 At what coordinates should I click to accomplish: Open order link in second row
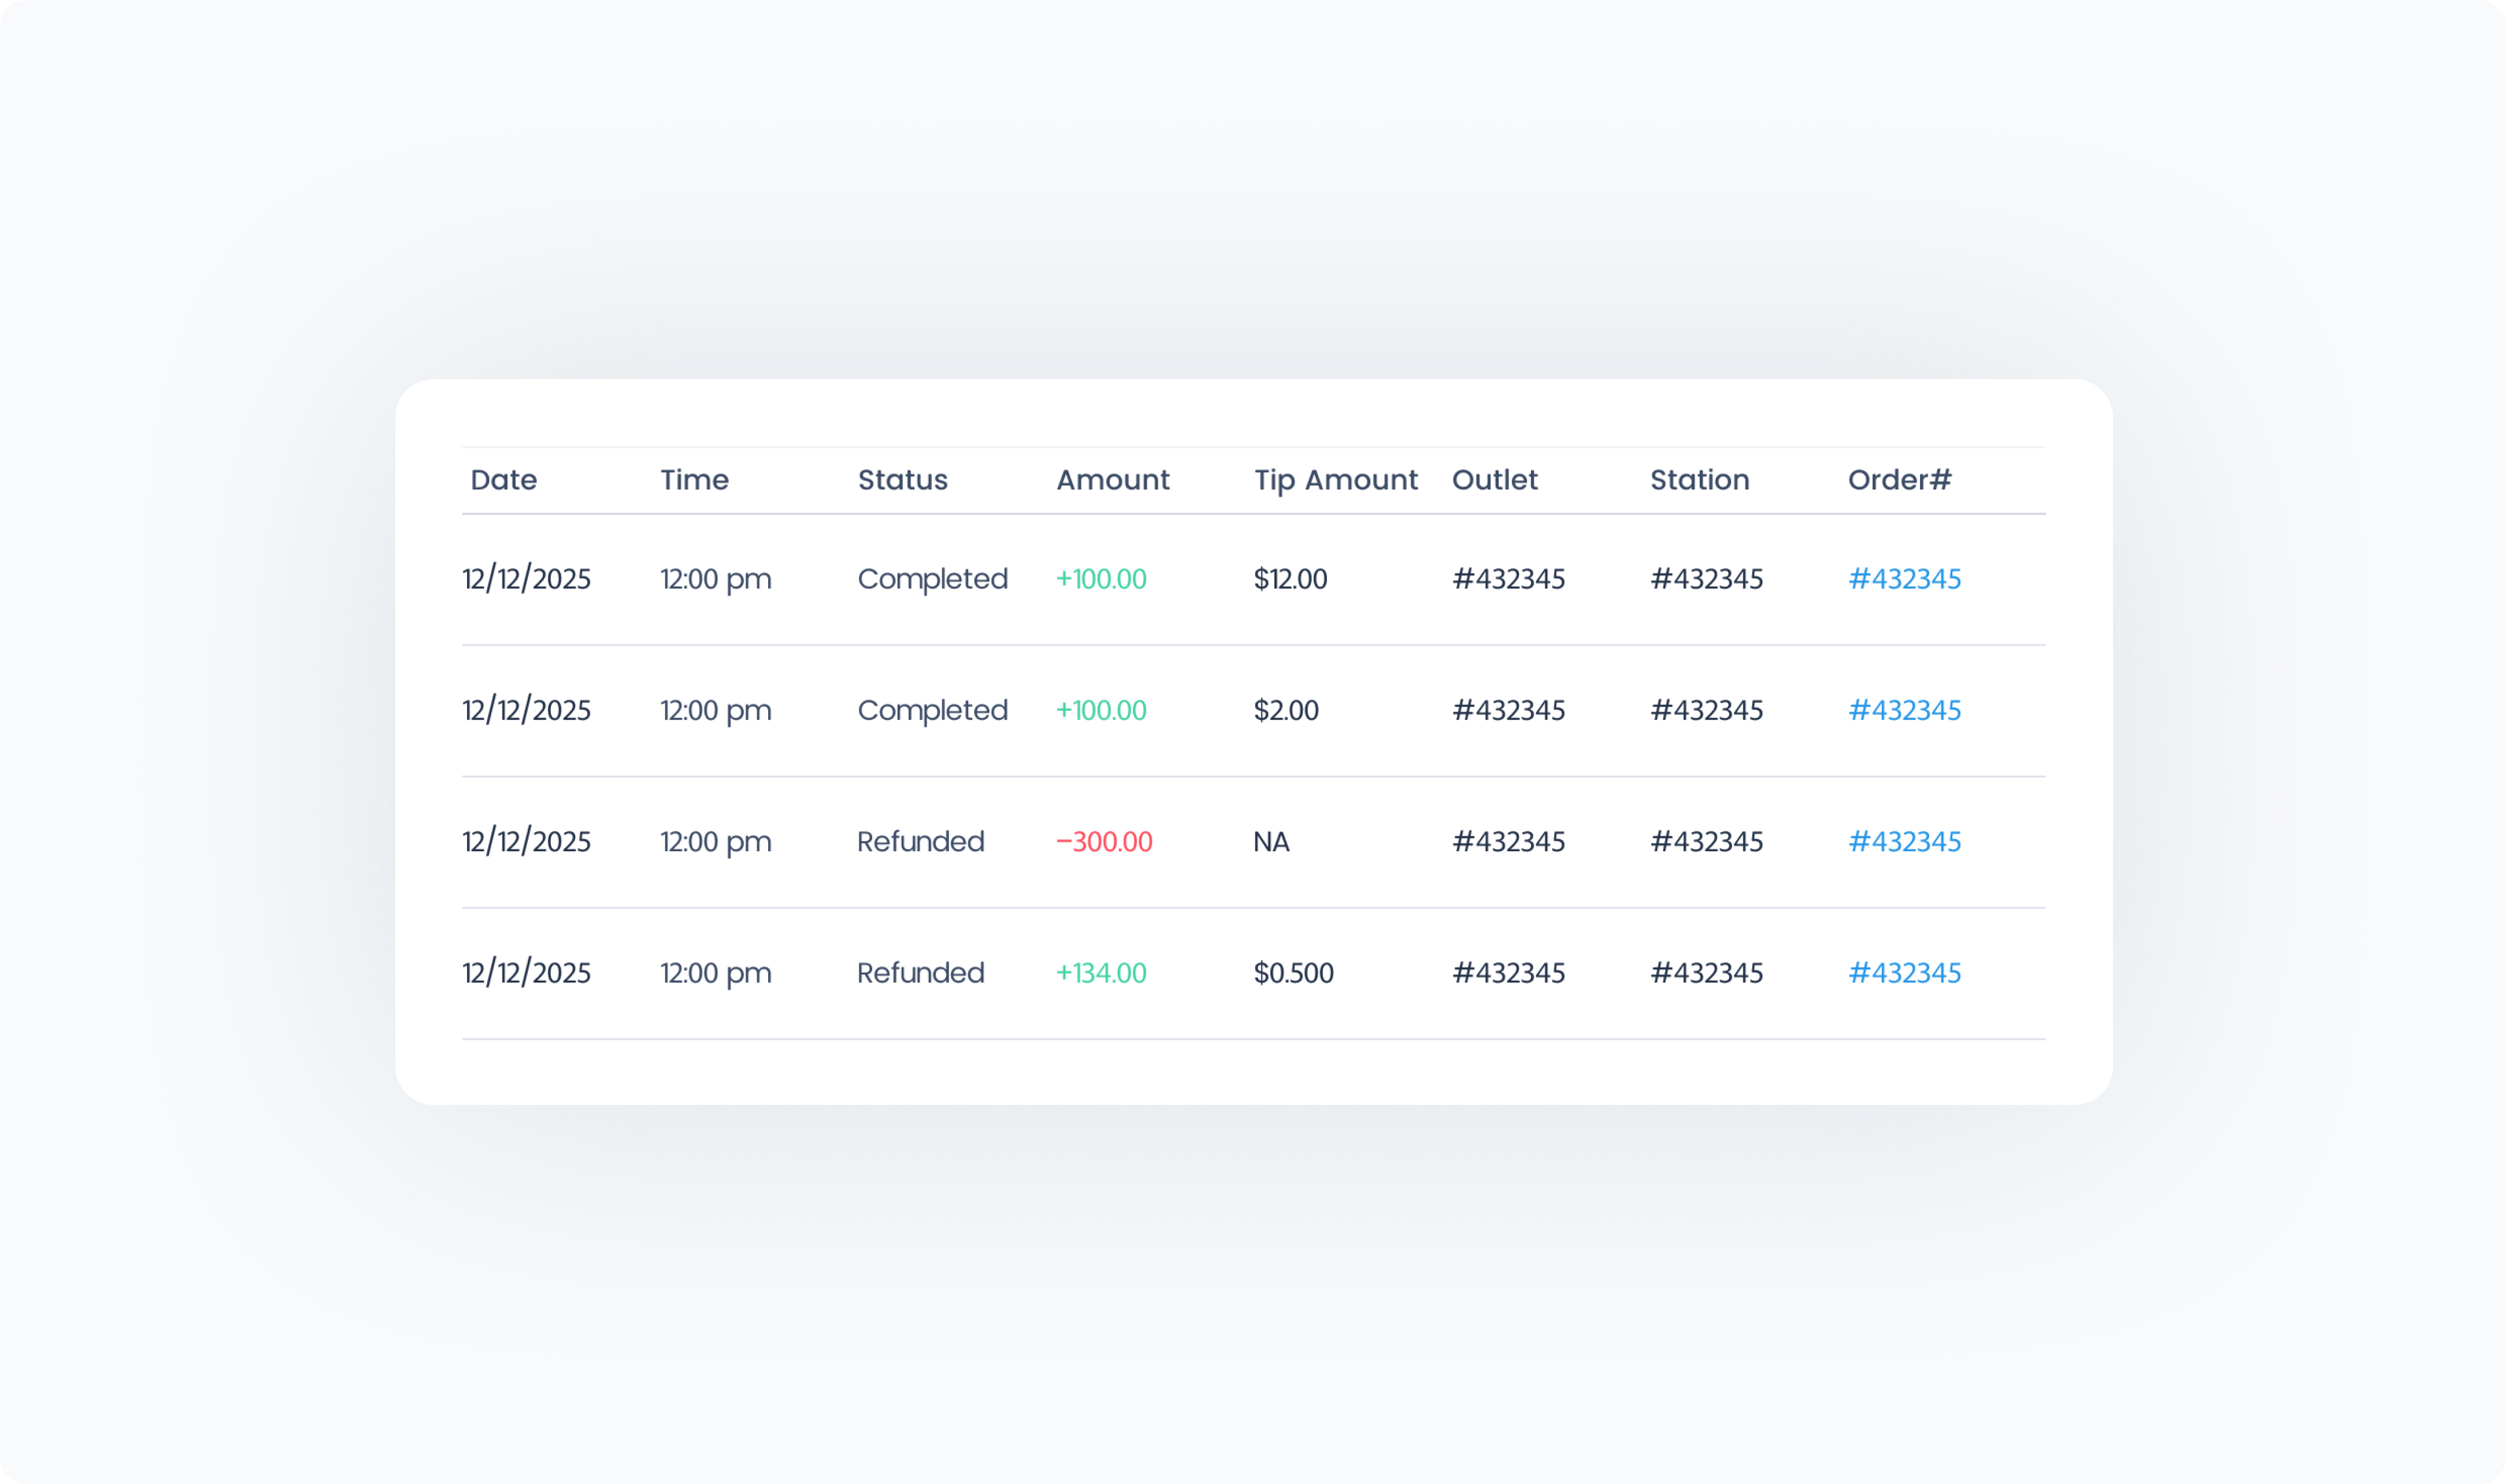tap(1904, 710)
